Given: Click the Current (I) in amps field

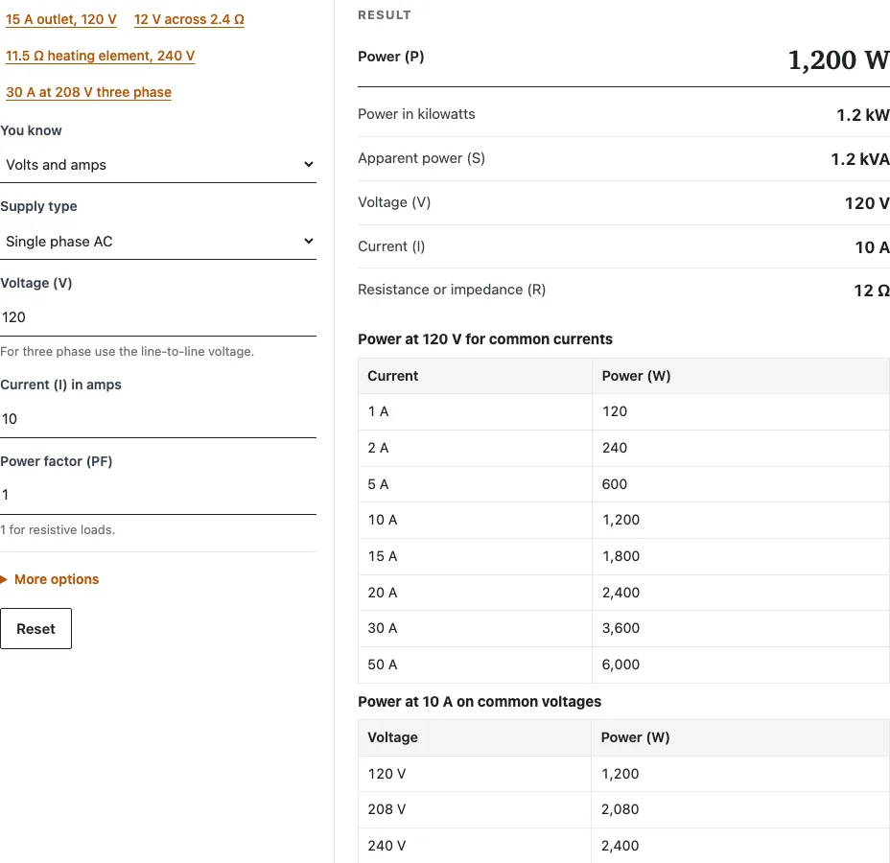Looking at the screenshot, I should coord(158,419).
